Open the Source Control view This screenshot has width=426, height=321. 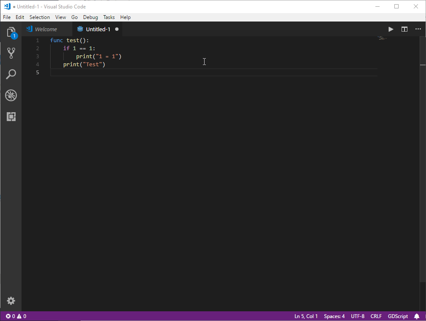tap(11, 53)
